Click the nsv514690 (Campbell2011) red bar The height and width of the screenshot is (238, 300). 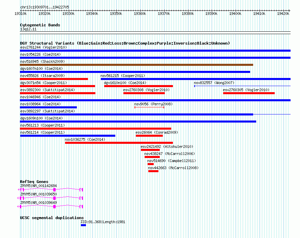pyautogui.click(x=151, y=164)
